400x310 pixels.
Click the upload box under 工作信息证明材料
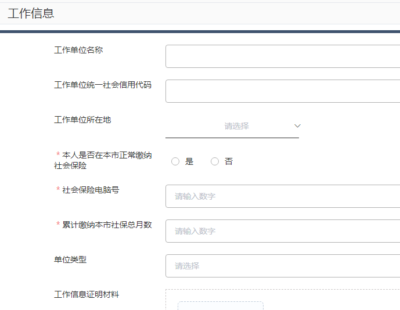[x=221, y=306]
